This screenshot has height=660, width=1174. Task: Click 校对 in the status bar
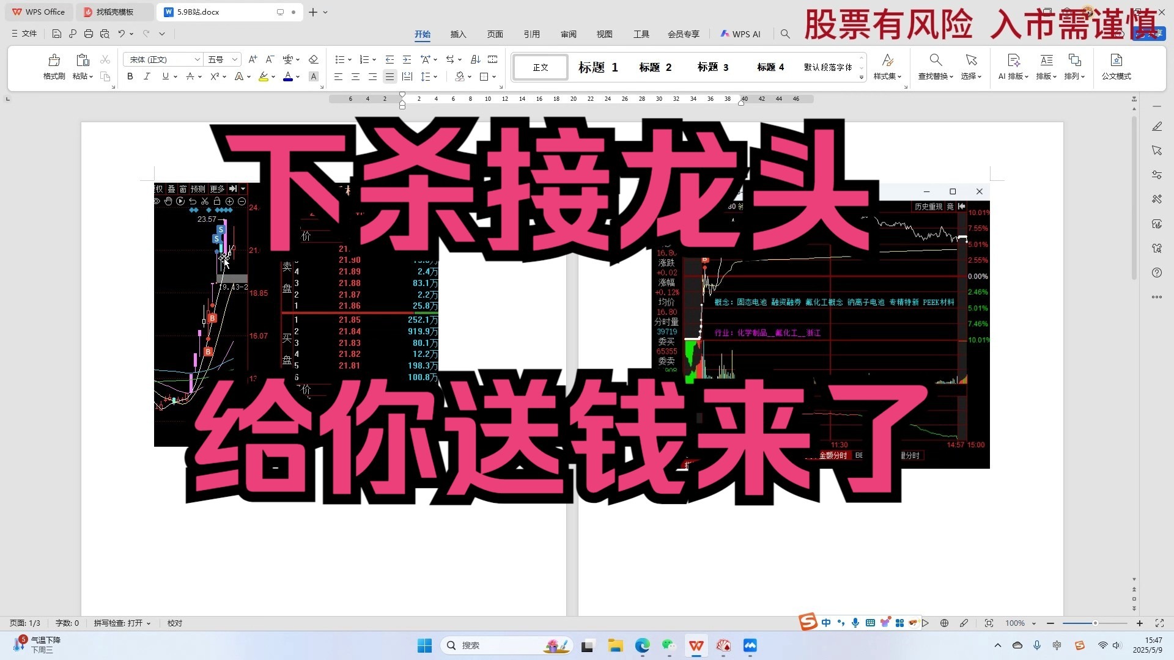tap(175, 623)
